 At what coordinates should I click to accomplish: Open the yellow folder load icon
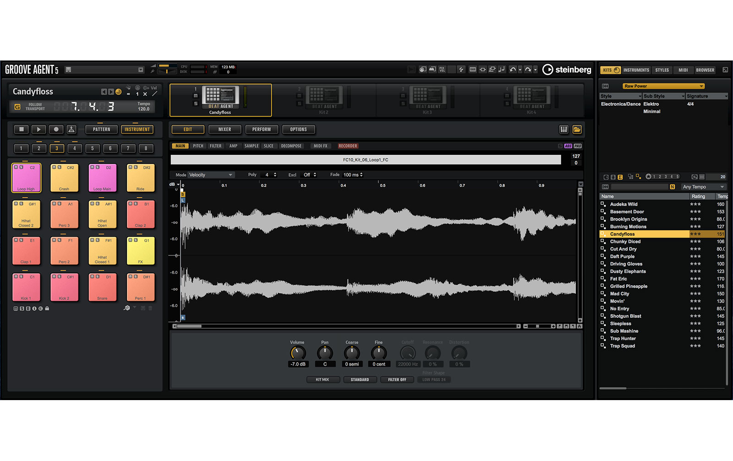577,130
